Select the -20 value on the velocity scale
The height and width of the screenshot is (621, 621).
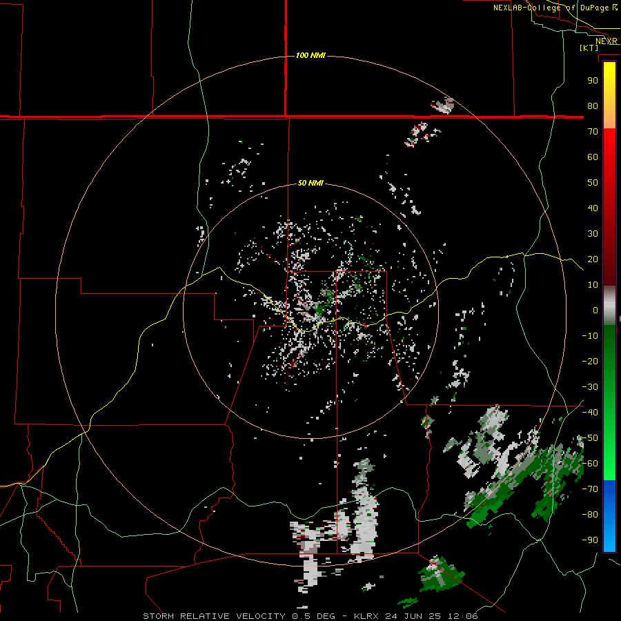[x=590, y=361]
